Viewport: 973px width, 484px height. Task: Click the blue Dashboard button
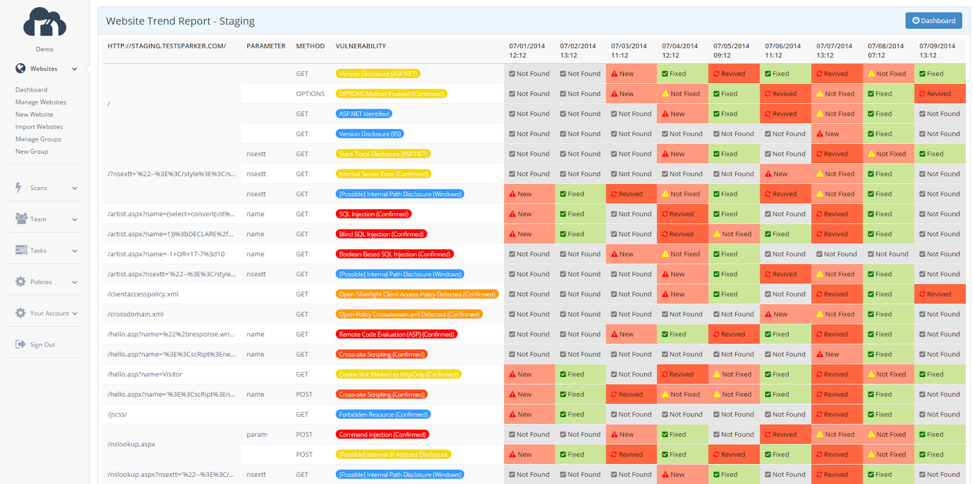[933, 21]
